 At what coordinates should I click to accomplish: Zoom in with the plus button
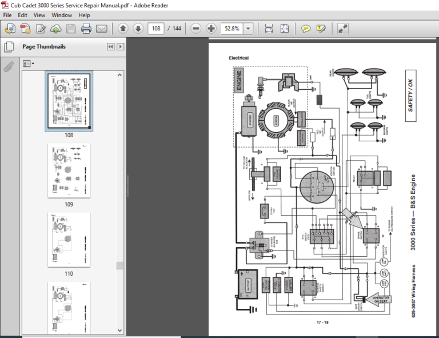coord(211,29)
